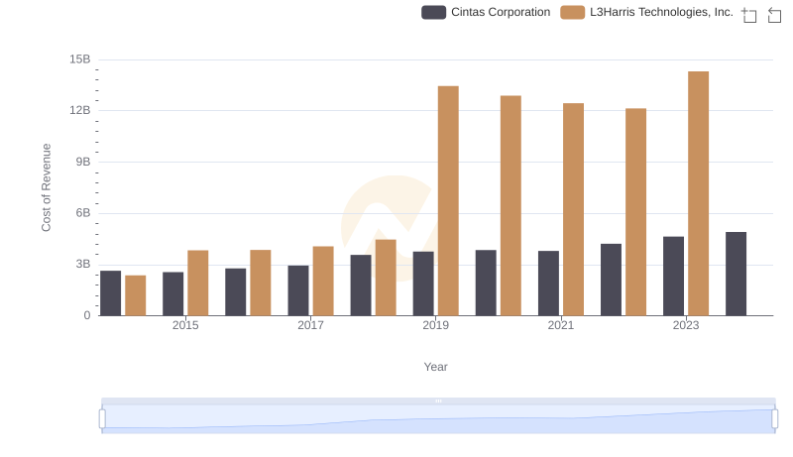793x457 pixels.
Task: Click the 2017 x-axis label
Action: click(310, 325)
